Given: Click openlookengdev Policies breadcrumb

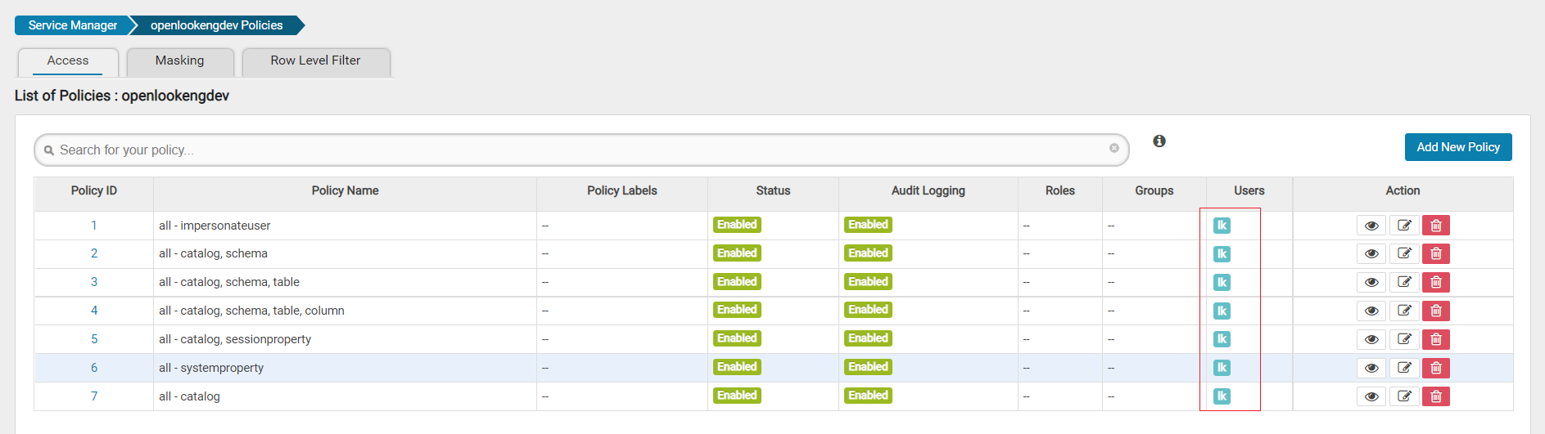Looking at the screenshot, I should click(216, 25).
